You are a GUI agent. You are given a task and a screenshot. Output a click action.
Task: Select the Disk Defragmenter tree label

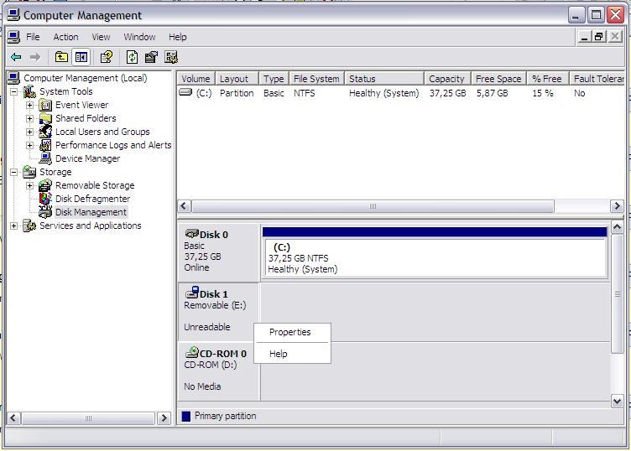pyautogui.click(x=92, y=199)
